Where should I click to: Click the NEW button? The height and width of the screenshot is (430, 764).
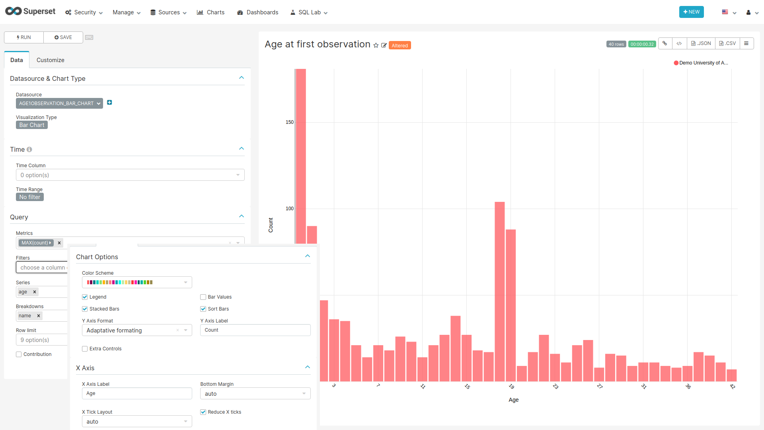(692, 12)
